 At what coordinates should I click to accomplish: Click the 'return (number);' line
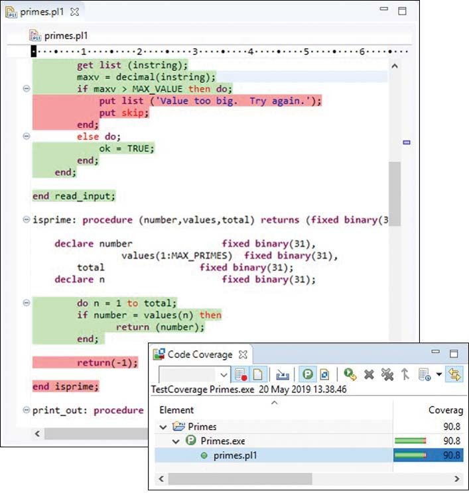point(161,327)
